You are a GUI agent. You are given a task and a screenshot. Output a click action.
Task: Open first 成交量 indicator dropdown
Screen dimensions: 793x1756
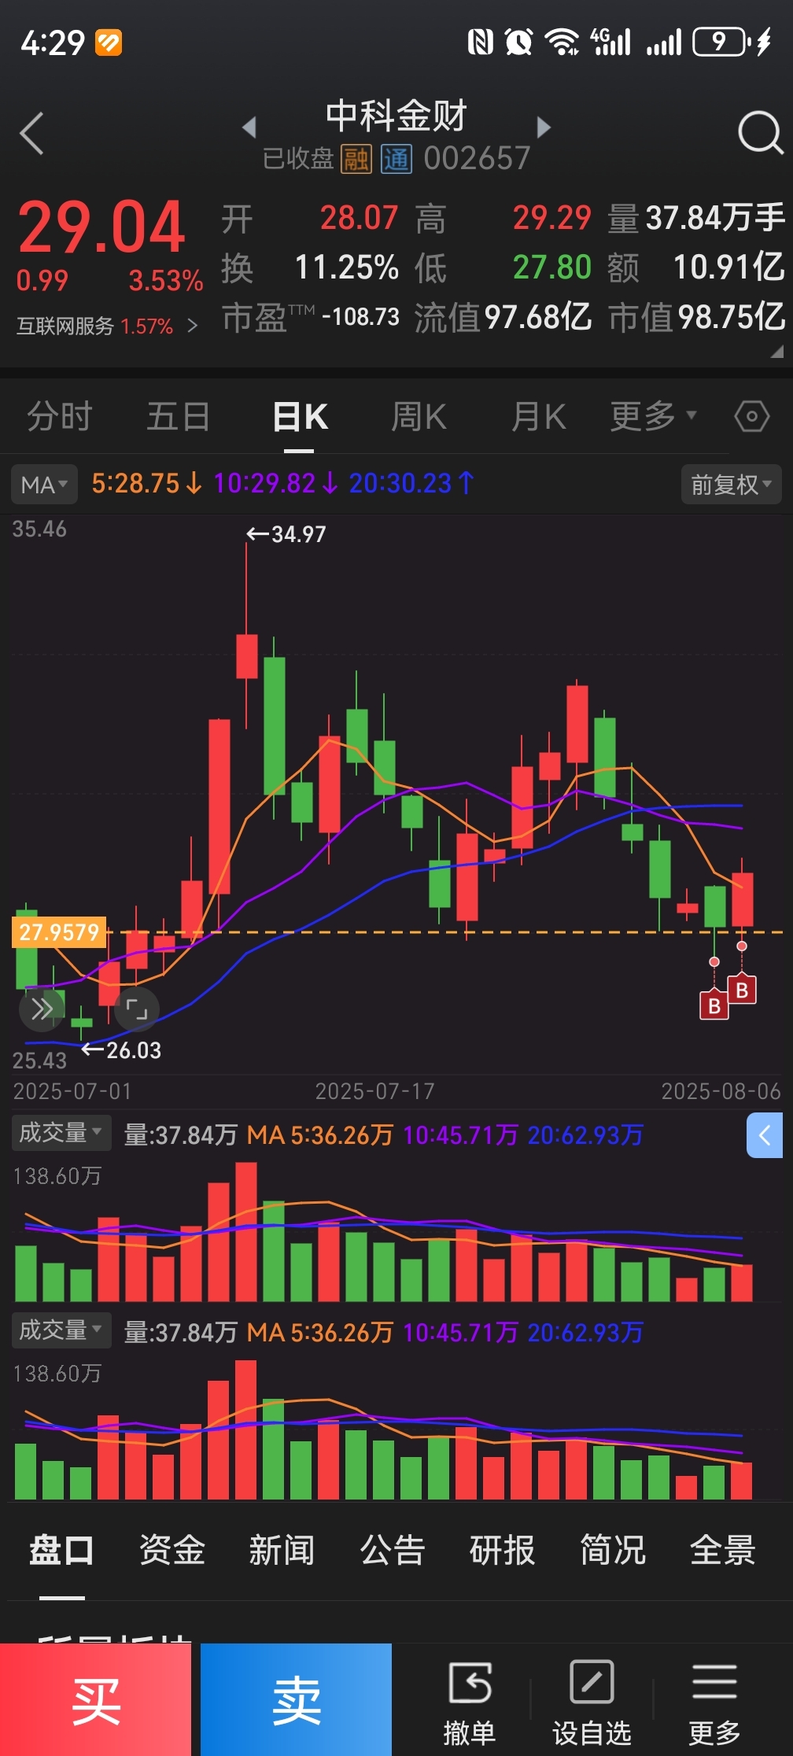61,1133
